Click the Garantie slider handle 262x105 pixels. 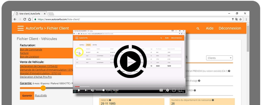(x=43, y=88)
